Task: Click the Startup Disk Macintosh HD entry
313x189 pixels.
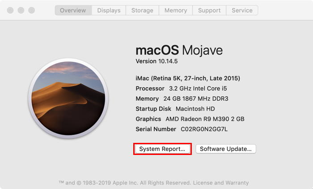Action: pyautogui.click(x=175, y=109)
